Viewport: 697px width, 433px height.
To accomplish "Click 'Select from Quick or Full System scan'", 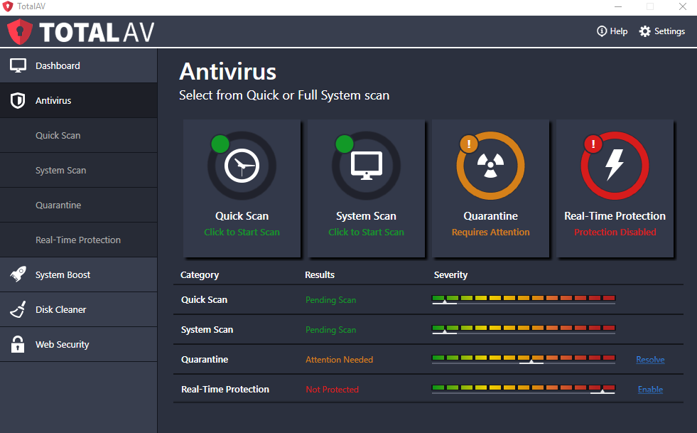I will (284, 95).
